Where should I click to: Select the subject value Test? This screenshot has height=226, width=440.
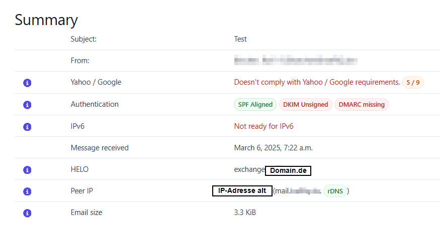click(x=240, y=39)
